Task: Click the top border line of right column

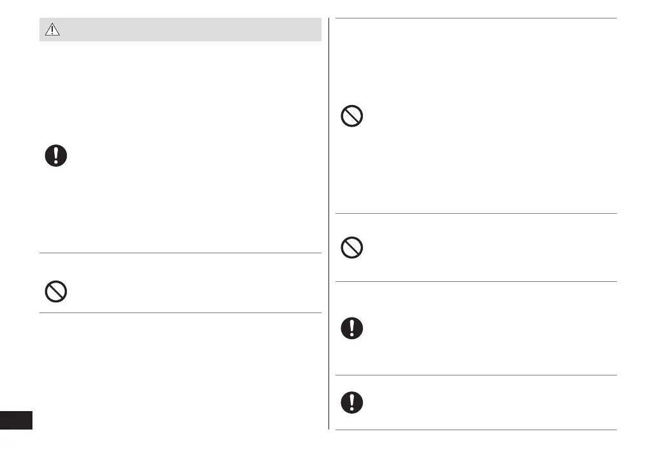Action: coord(476,18)
